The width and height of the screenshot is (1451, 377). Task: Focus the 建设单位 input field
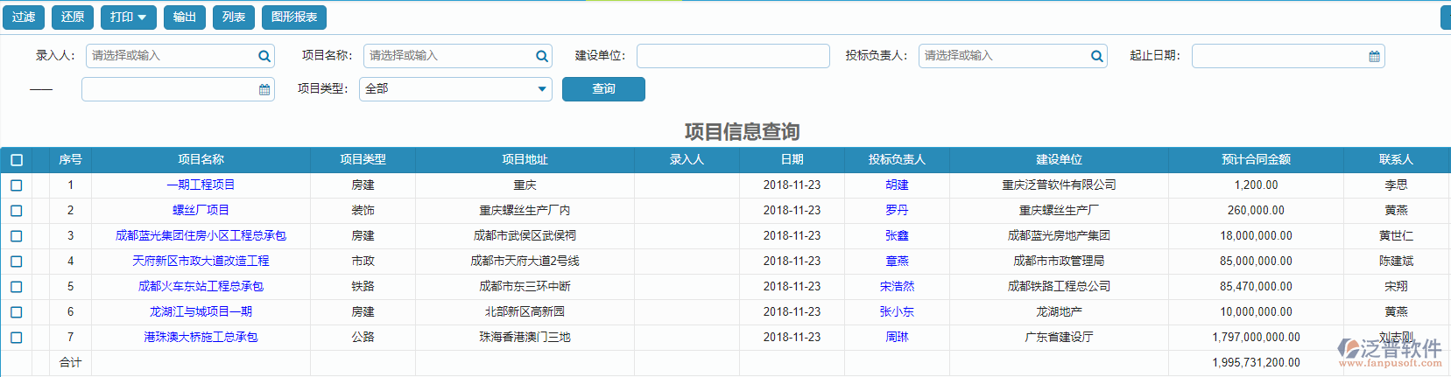[x=733, y=56]
